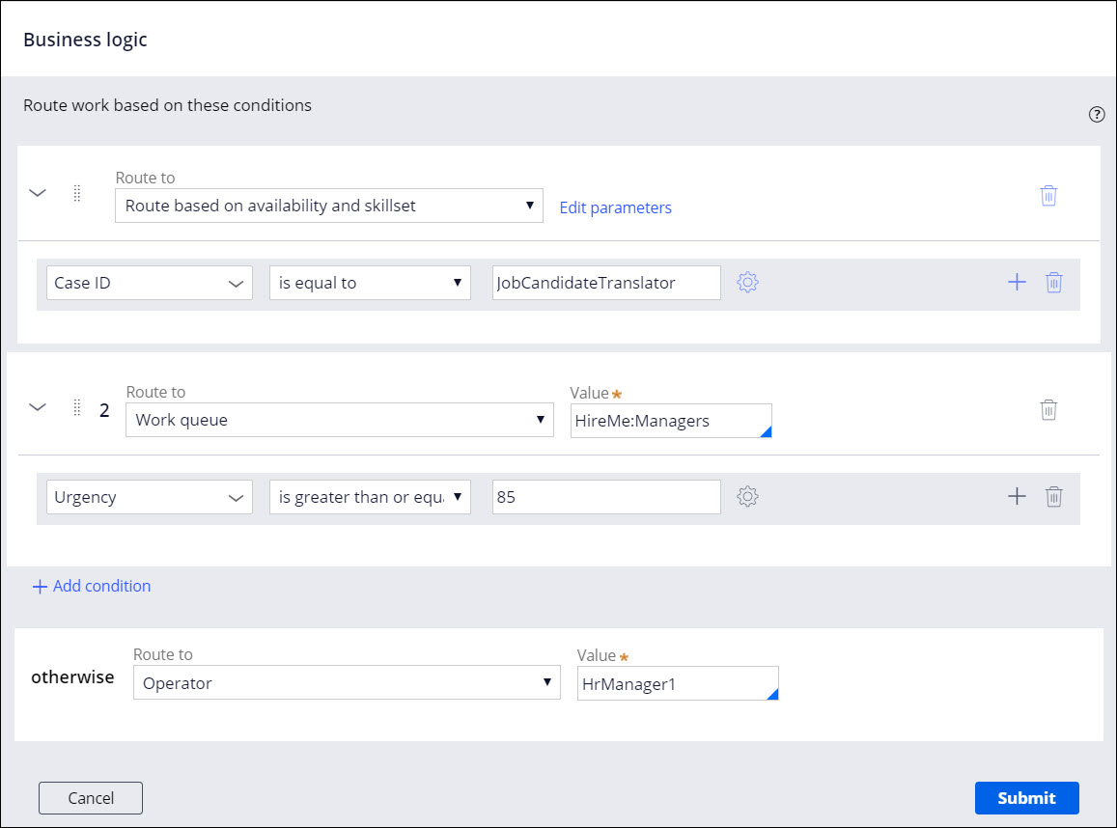Remove the Case ID condition row

(x=1054, y=283)
